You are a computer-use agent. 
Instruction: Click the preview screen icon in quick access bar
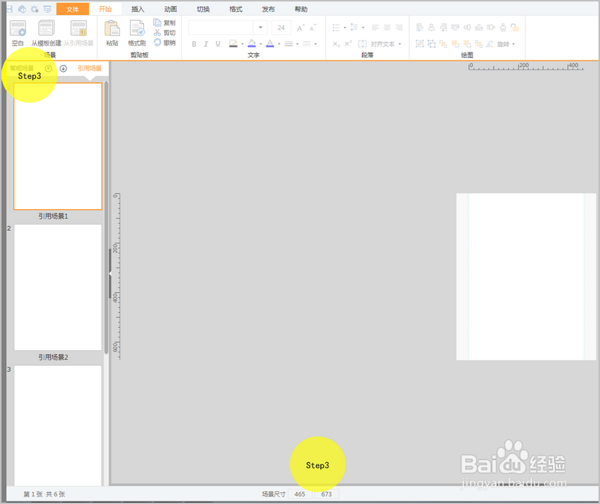tap(48, 9)
